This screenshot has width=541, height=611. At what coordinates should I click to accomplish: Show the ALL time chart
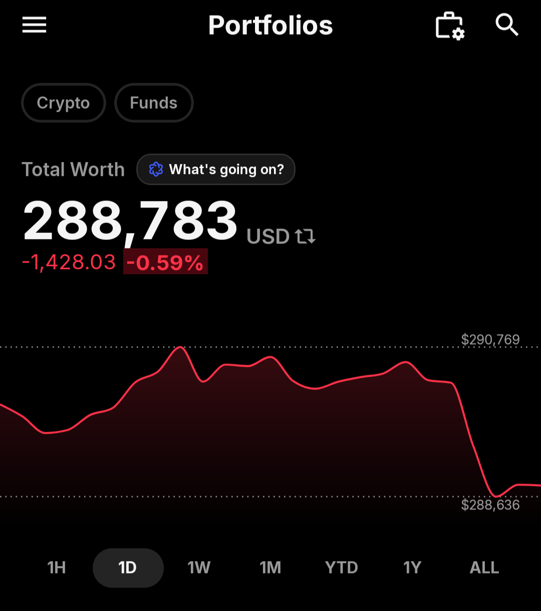(484, 567)
